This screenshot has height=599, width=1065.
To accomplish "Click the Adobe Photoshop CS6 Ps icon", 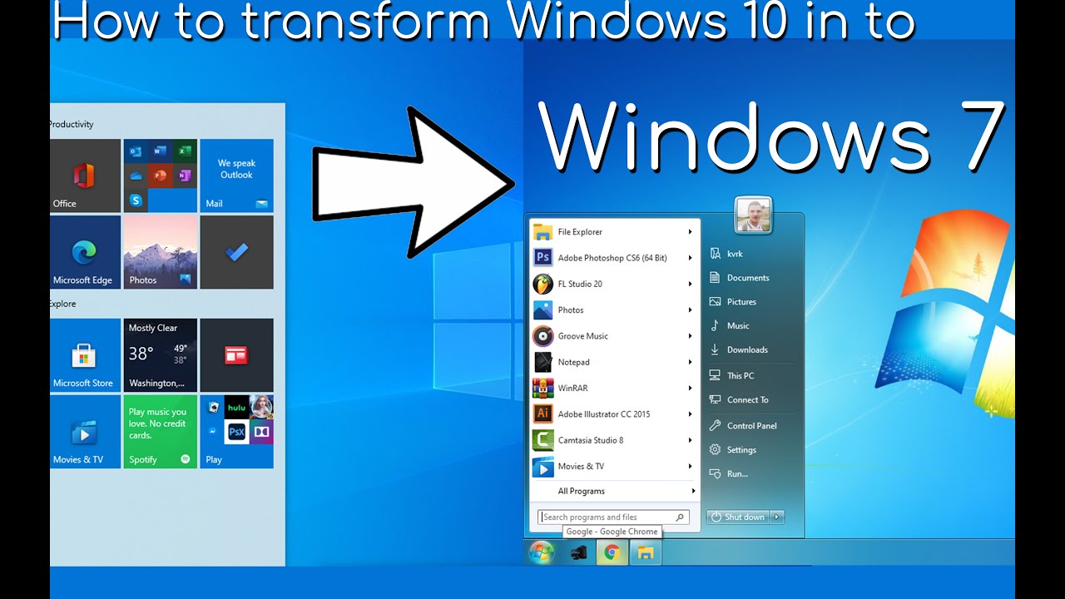I will [x=543, y=258].
